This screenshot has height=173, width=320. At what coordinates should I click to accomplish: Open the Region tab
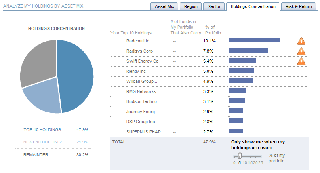pyautogui.click(x=191, y=6)
